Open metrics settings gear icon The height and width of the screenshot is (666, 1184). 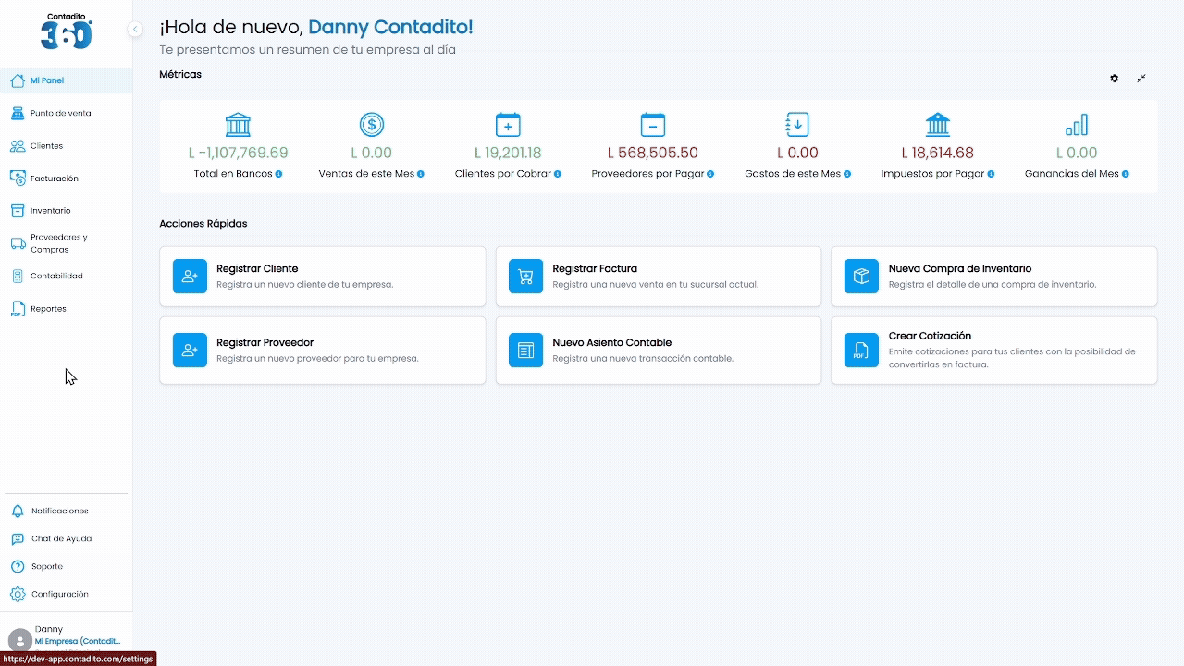coord(1114,79)
